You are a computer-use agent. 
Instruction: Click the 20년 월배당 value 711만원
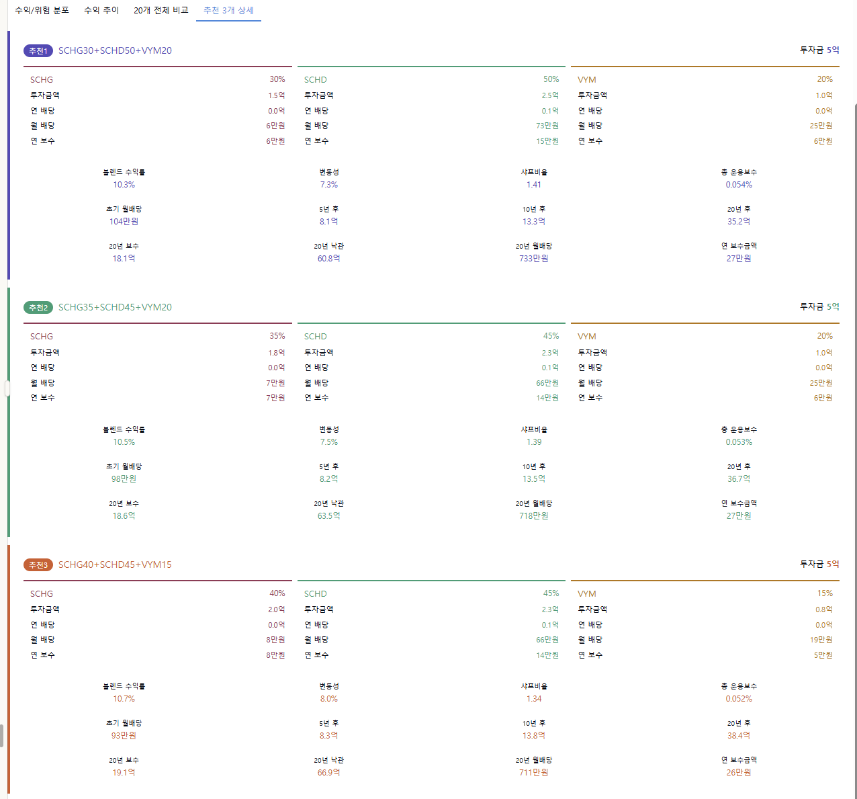[x=534, y=773]
